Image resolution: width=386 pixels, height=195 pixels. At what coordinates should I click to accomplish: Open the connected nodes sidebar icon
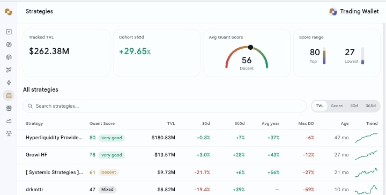tap(9, 70)
